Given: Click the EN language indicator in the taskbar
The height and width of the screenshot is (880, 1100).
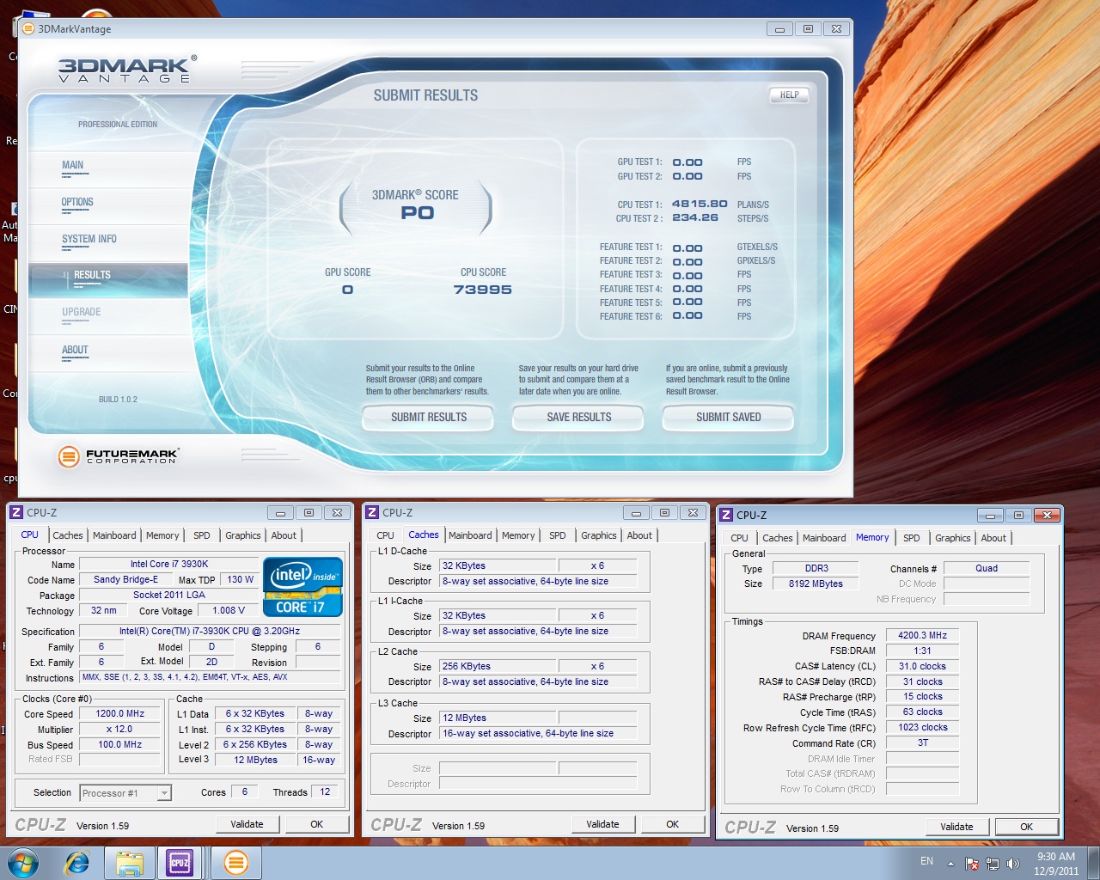Looking at the screenshot, I should point(926,861).
